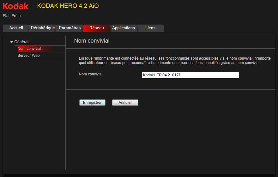Go to the Paramètres tab
278x177 pixels.
point(70,28)
